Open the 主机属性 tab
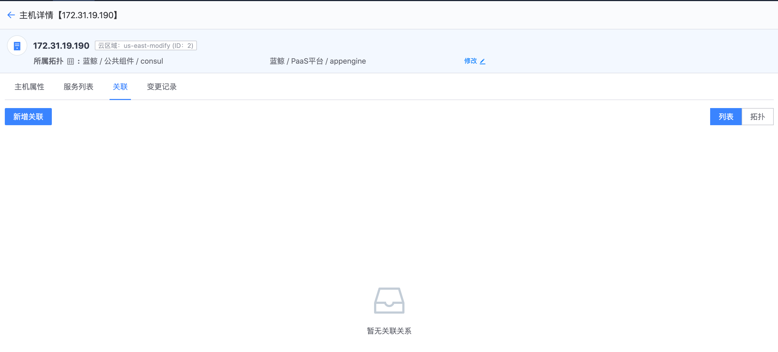The width and height of the screenshot is (778, 352). pyautogui.click(x=29, y=87)
